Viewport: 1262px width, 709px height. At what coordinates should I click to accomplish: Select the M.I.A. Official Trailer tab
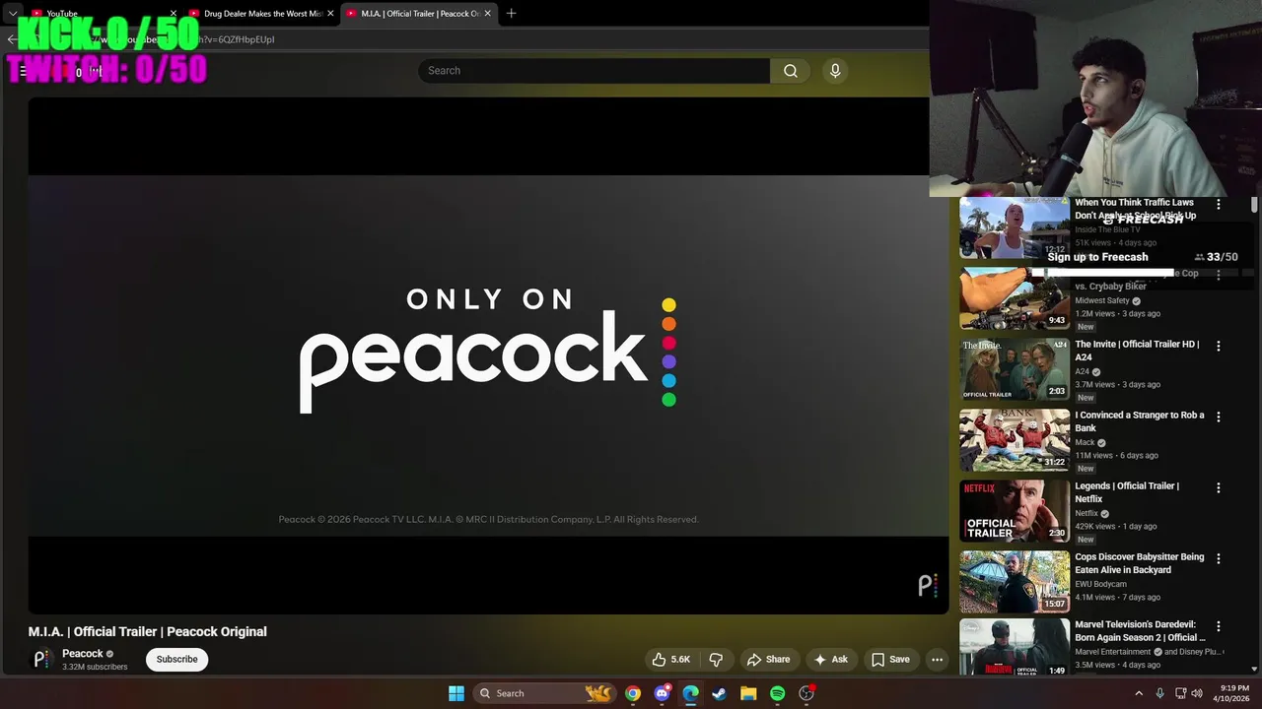418,14
